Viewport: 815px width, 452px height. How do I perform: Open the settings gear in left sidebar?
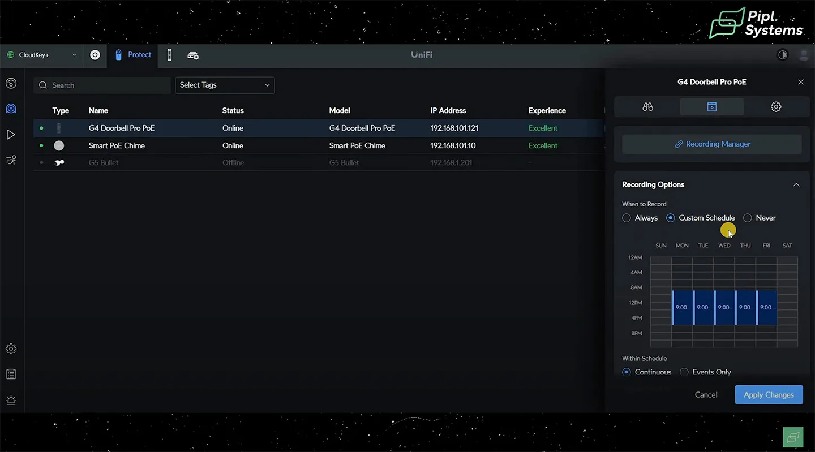pos(11,348)
